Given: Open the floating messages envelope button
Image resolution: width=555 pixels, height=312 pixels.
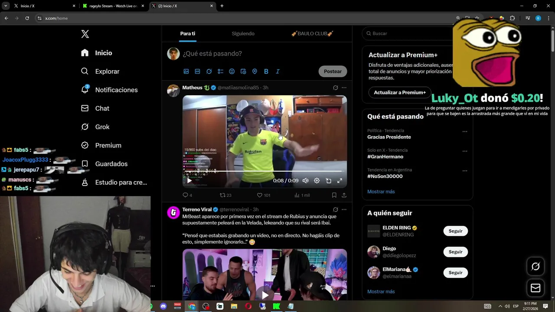Looking at the screenshot, I should tap(535, 288).
